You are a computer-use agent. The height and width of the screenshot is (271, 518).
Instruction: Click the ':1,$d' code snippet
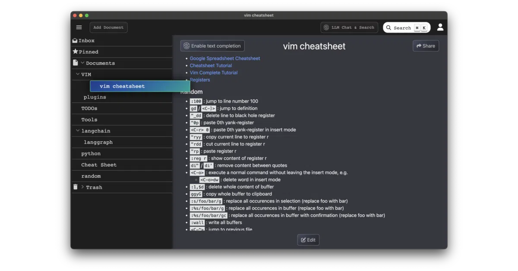pos(197,187)
